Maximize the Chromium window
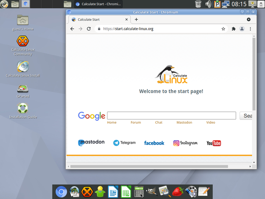Viewport: 265px width, 199px height. (248, 12)
